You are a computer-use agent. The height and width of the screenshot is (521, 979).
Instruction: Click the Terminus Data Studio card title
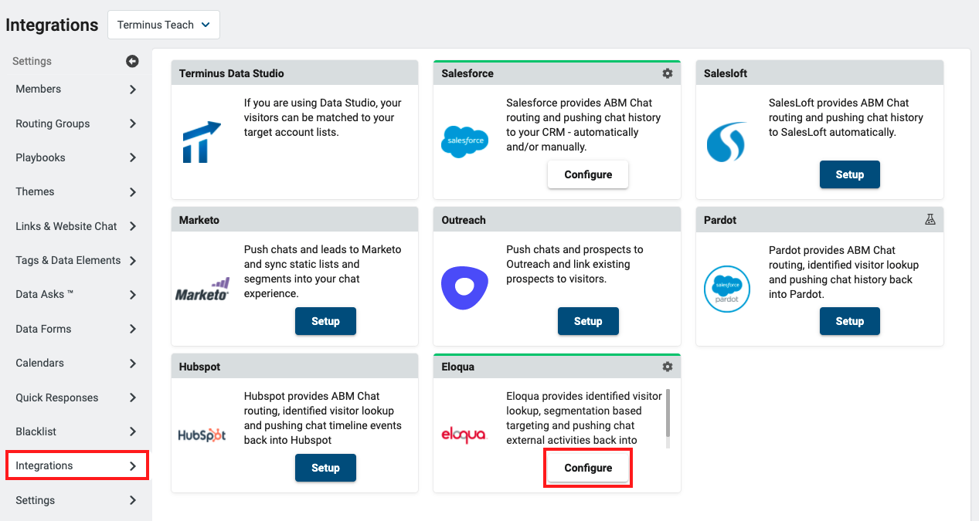pos(232,73)
